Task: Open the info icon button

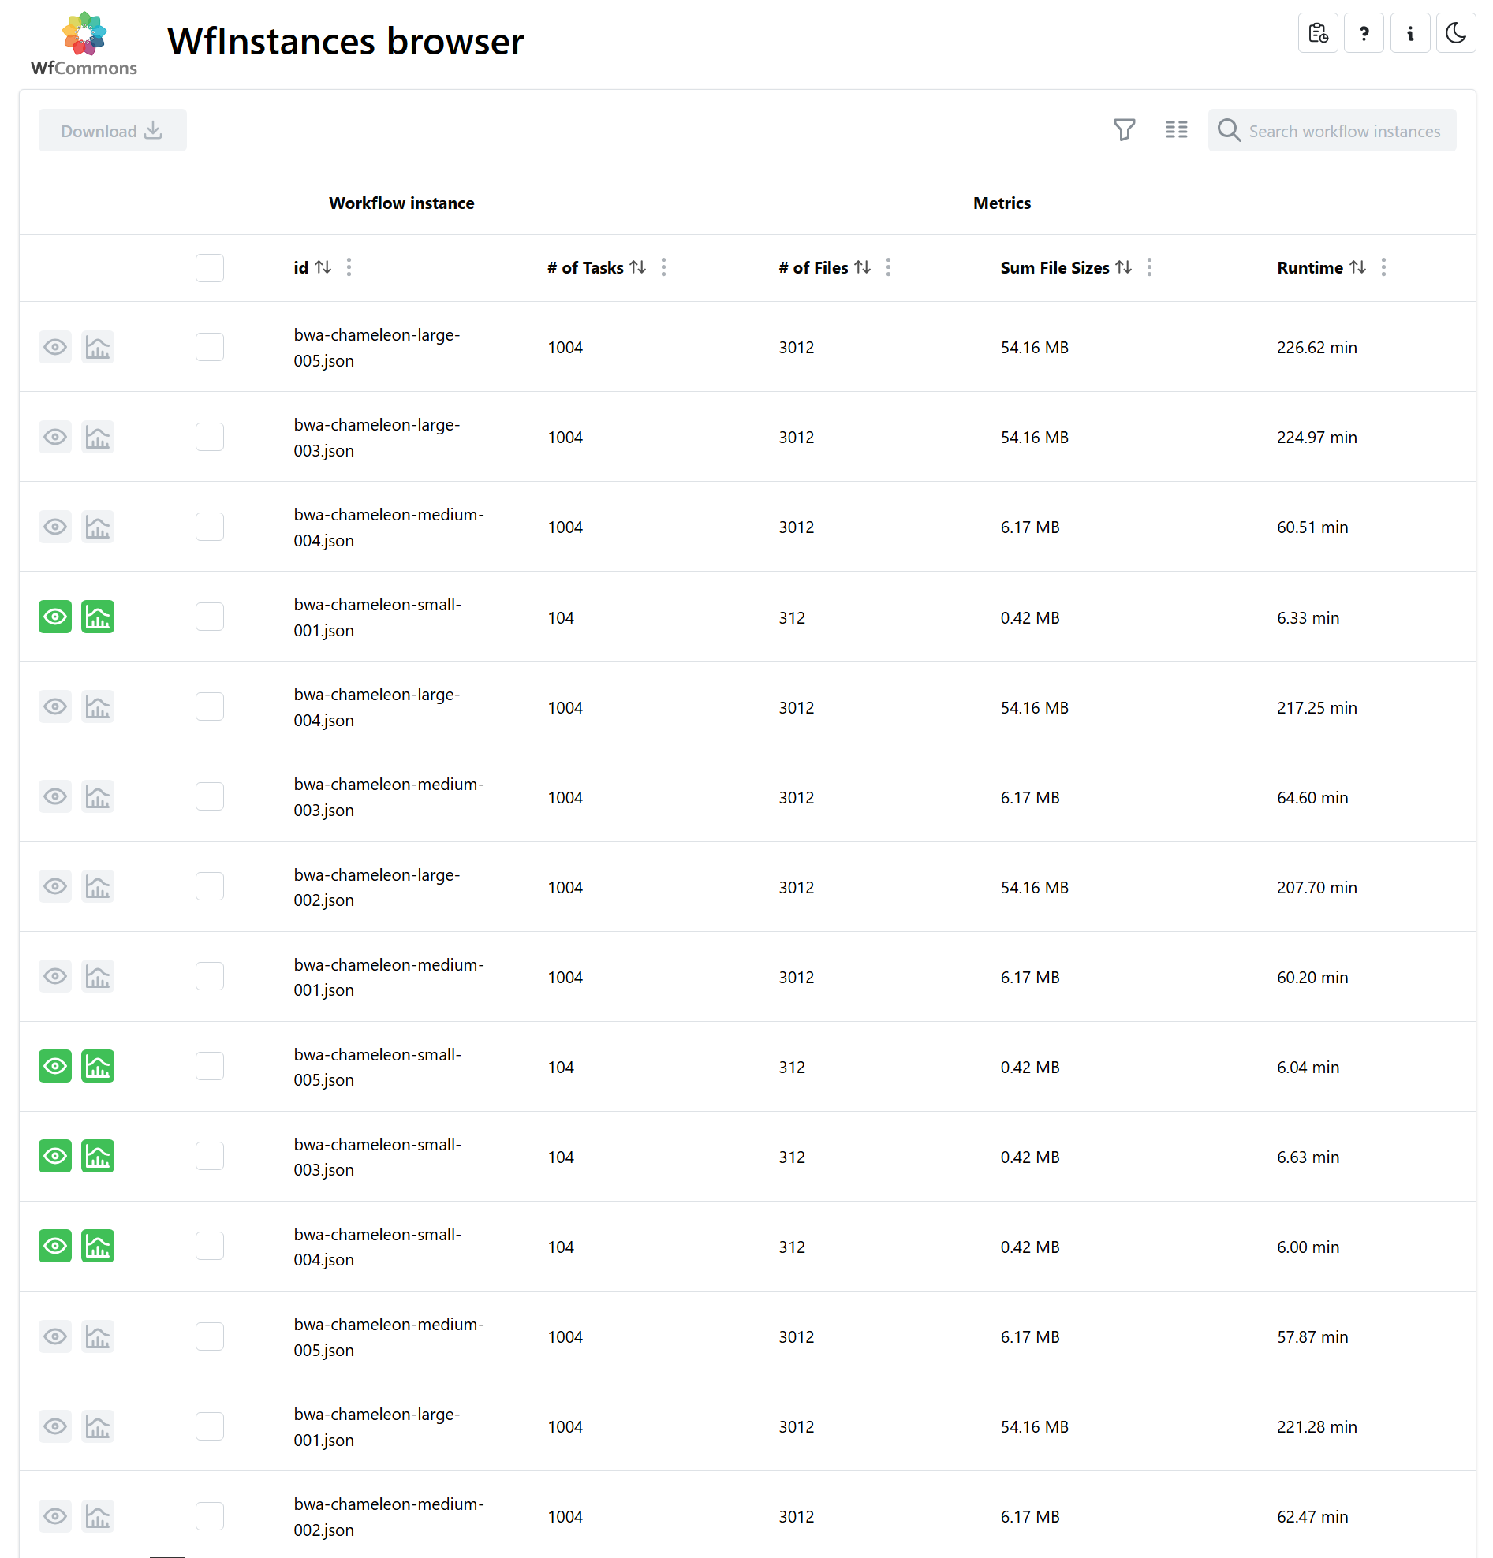Action: point(1409,33)
